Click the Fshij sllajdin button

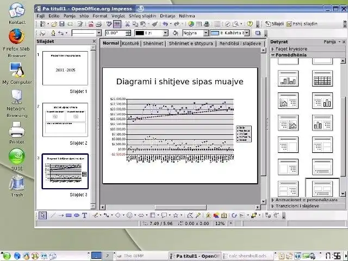(302, 24)
